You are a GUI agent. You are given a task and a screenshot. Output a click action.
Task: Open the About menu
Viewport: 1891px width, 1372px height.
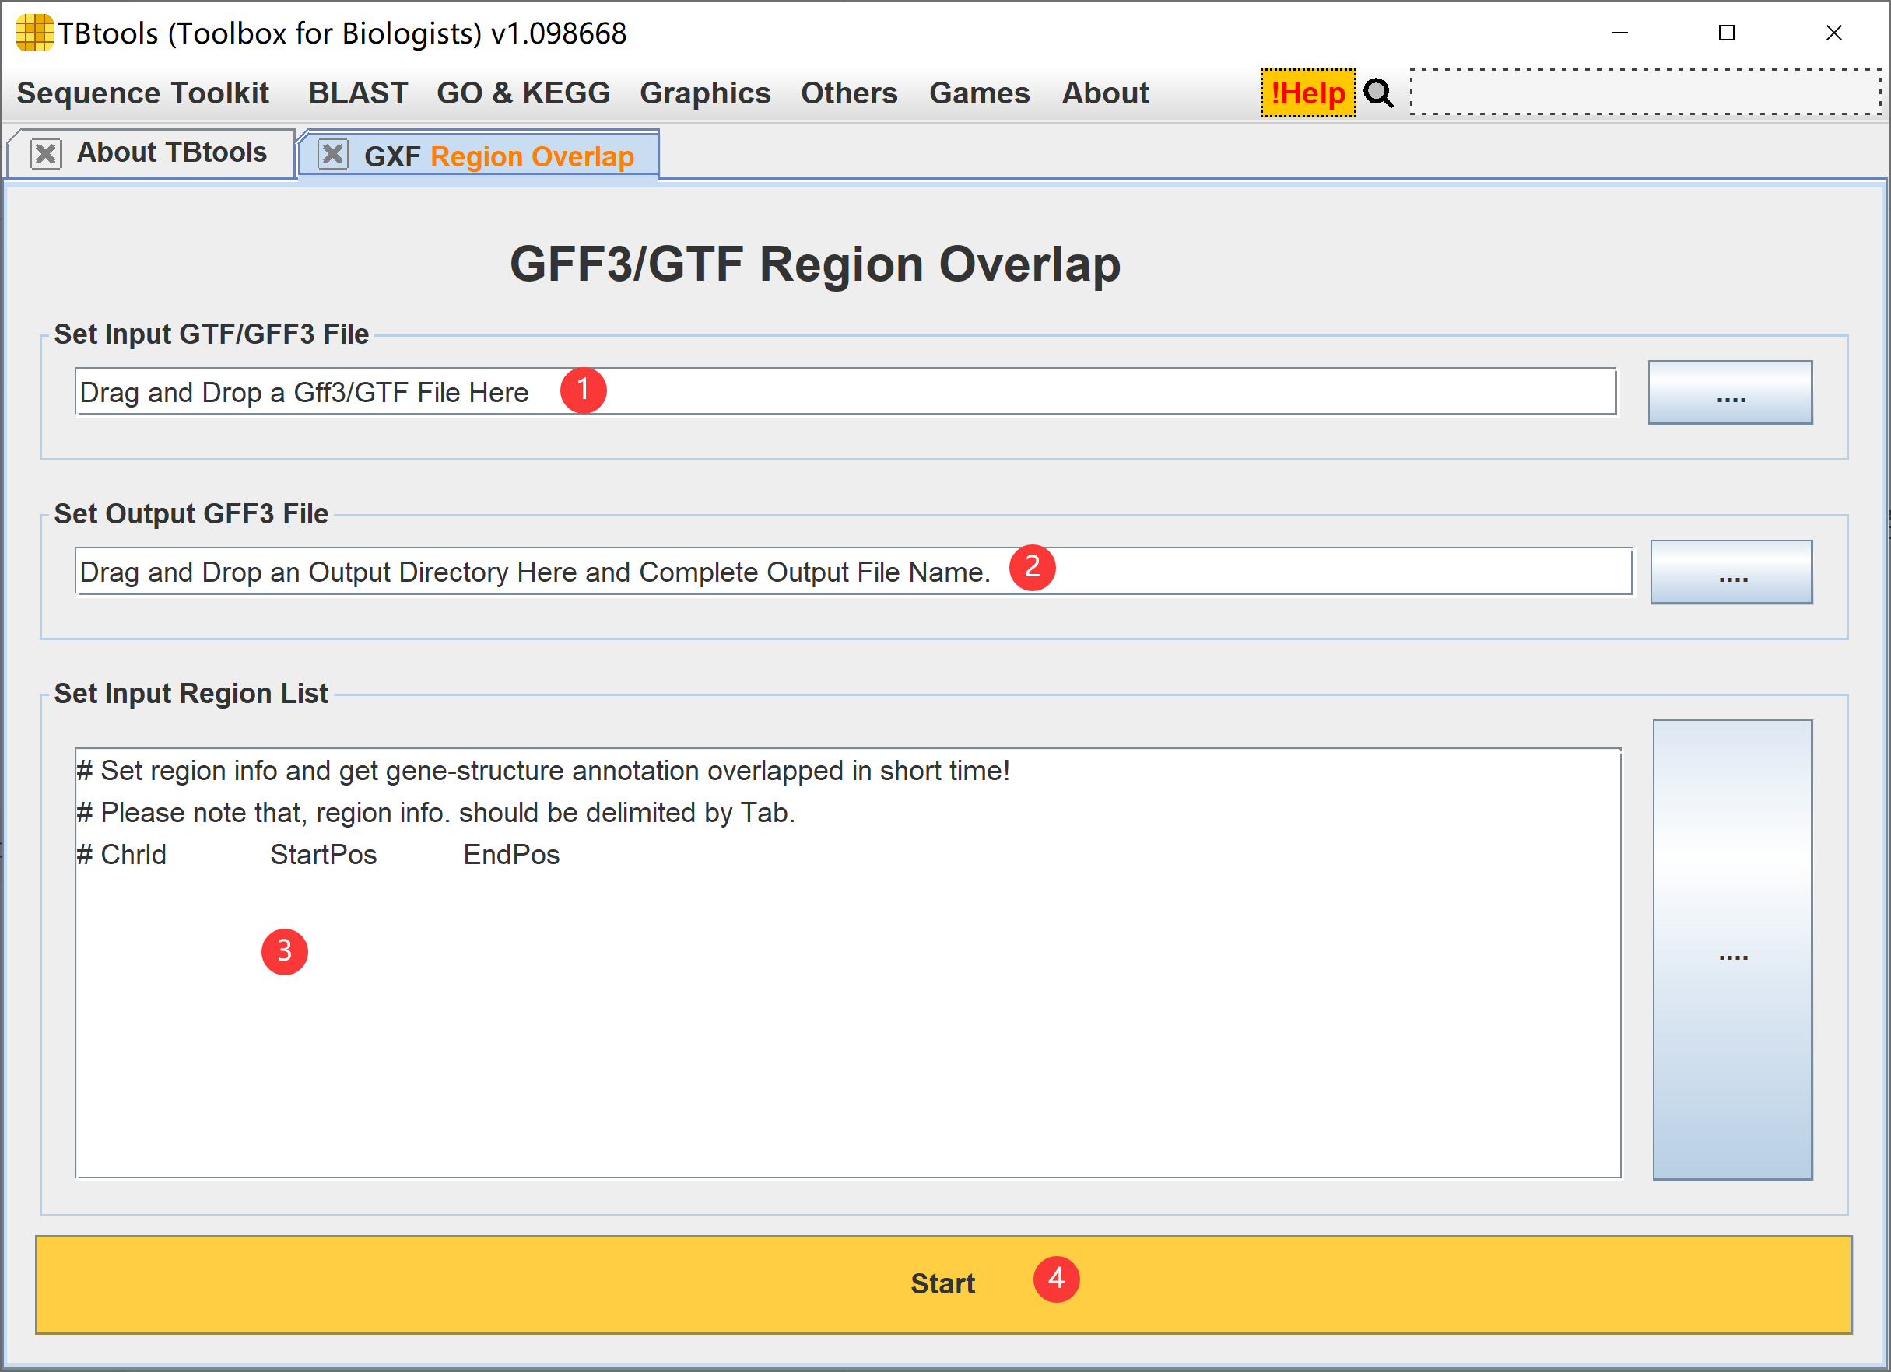[x=1106, y=93]
